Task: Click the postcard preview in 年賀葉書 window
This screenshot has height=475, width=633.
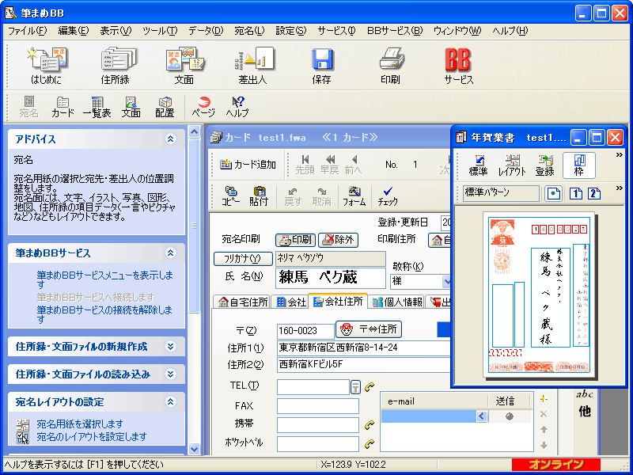Action: [539, 294]
